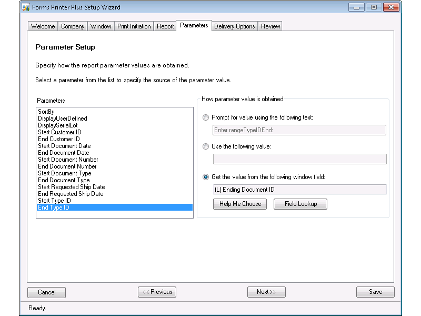Save the wizard settings
Viewport: 421px width, 316px height.
[x=375, y=292]
